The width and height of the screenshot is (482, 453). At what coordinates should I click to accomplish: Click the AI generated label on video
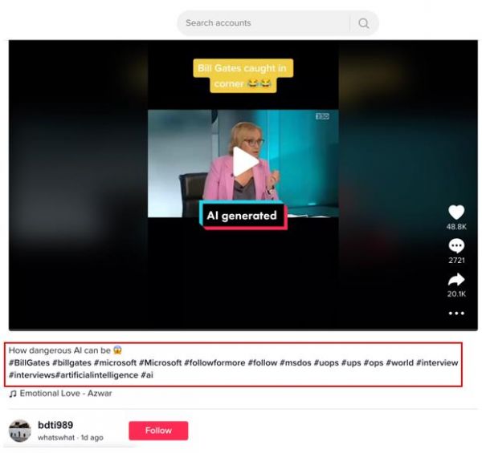(243, 216)
